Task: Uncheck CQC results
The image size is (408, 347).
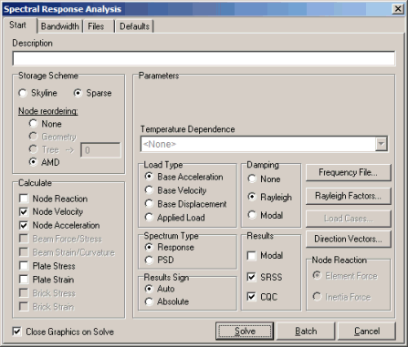Action: coord(262,297)
